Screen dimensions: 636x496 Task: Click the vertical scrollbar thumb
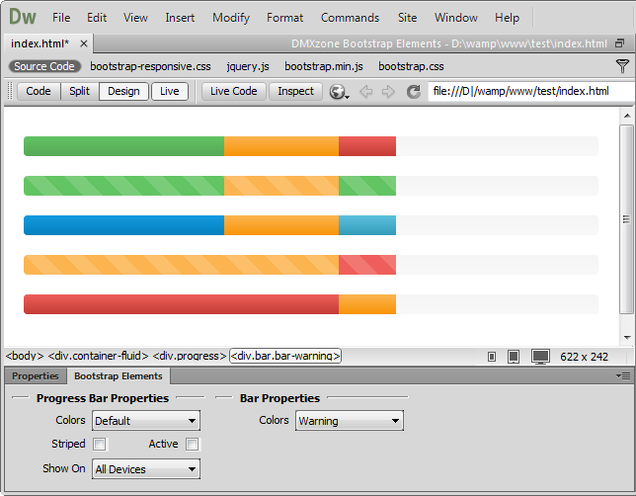[627, 219]
